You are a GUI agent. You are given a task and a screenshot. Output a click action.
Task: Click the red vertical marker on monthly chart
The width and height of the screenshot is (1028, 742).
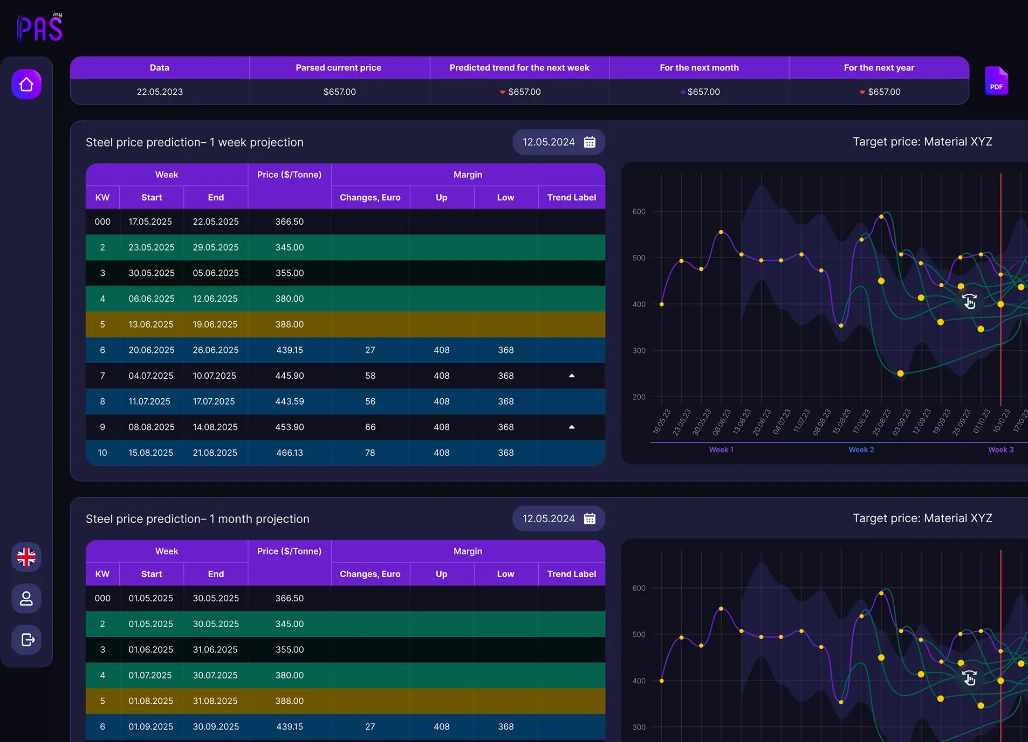(x=1001, y=646)
